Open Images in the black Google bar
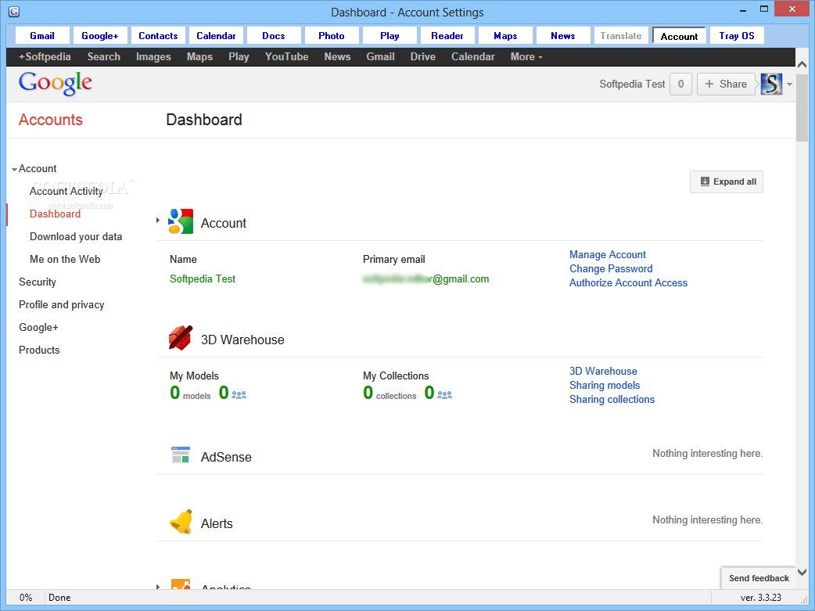The image size is (815, 611). (x=153, y=56)
